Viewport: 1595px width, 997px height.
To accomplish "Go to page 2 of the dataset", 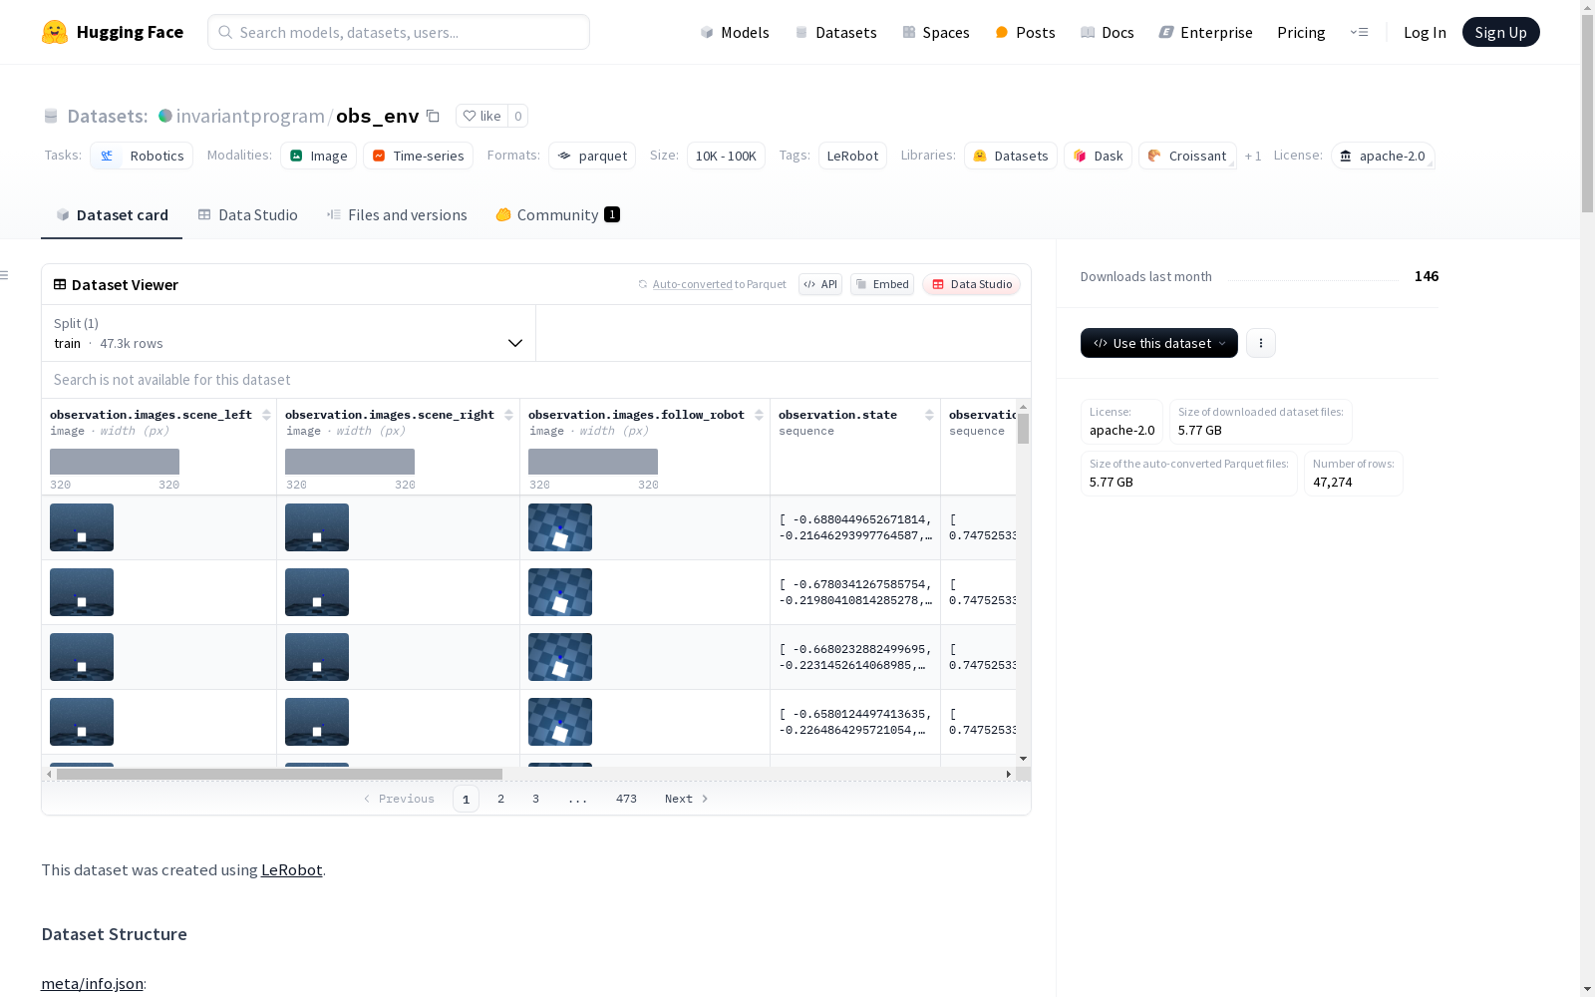I will point(500,799).
